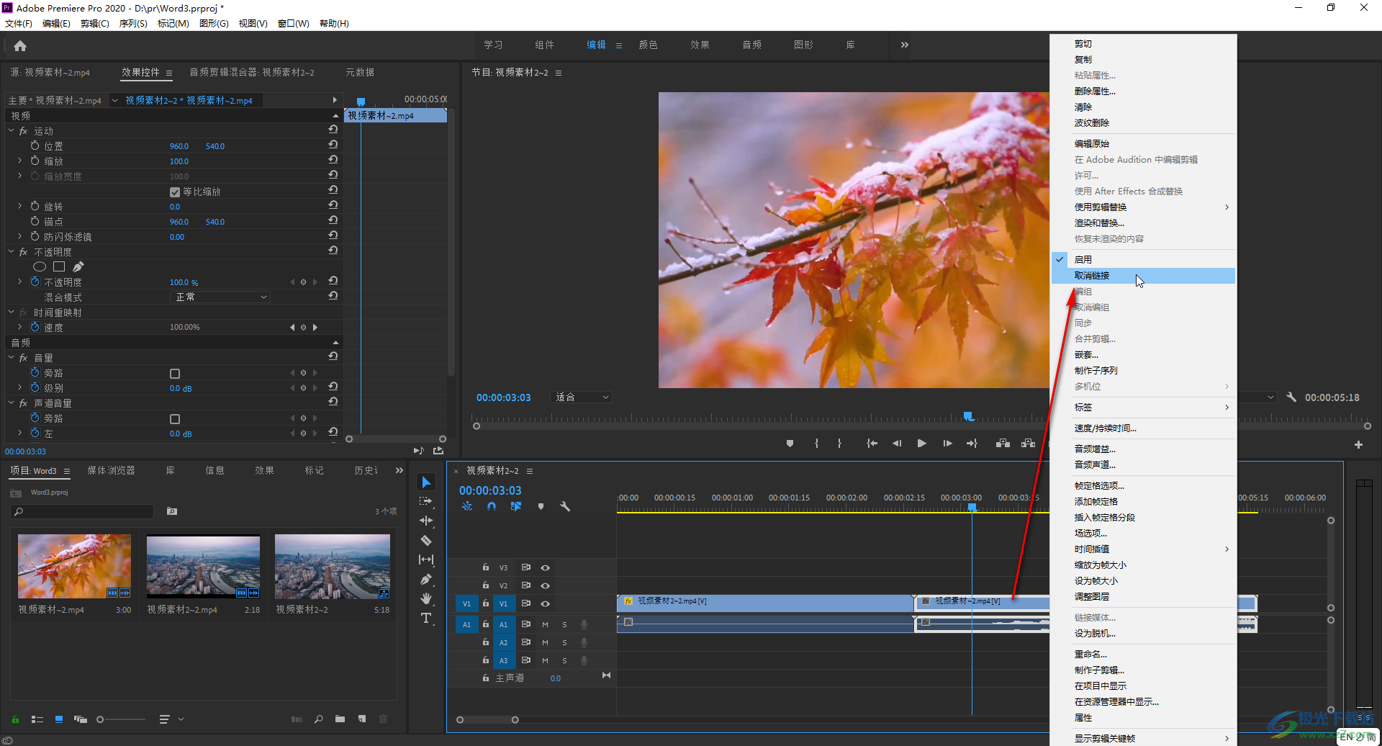The image size is (1382, 746).
Task: Click the free draw bezier mask pen
Action: tap(78, 266)
